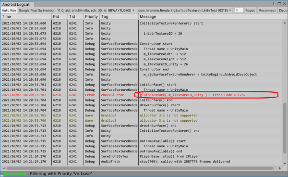Select the intptrTextureID = 26 message
Screen dimensions: 288x177
[163, 34]
